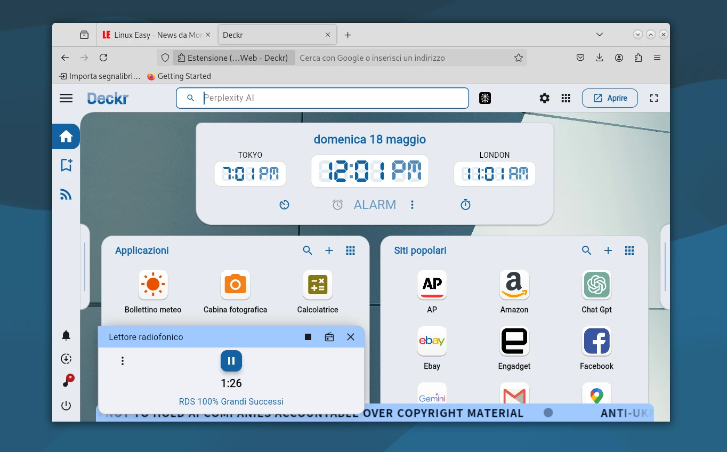Image resolution: width=727 pixels, height=452 pixels.
Task: Click the Aprire button
Action: coord(610,98)
